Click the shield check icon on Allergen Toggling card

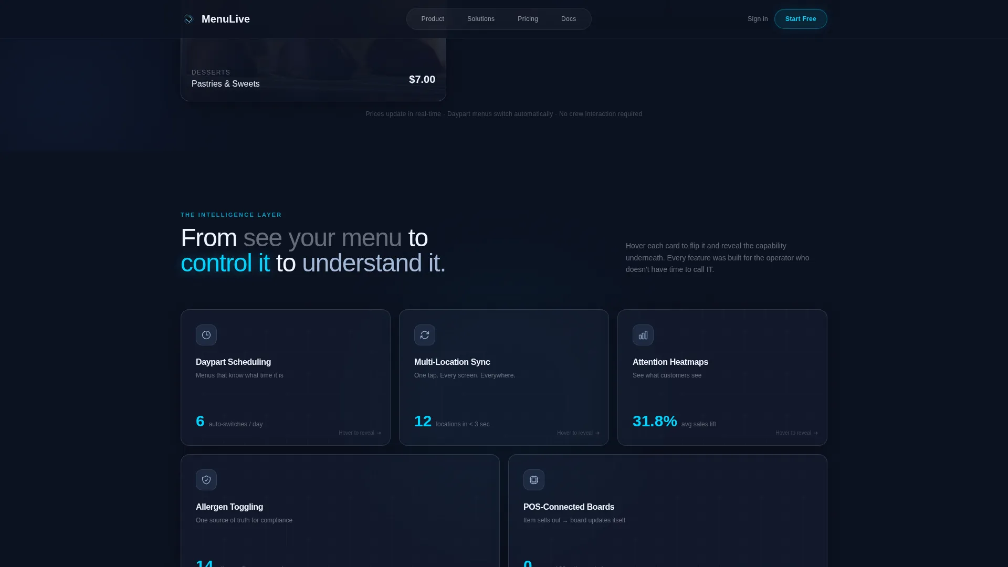206,480
